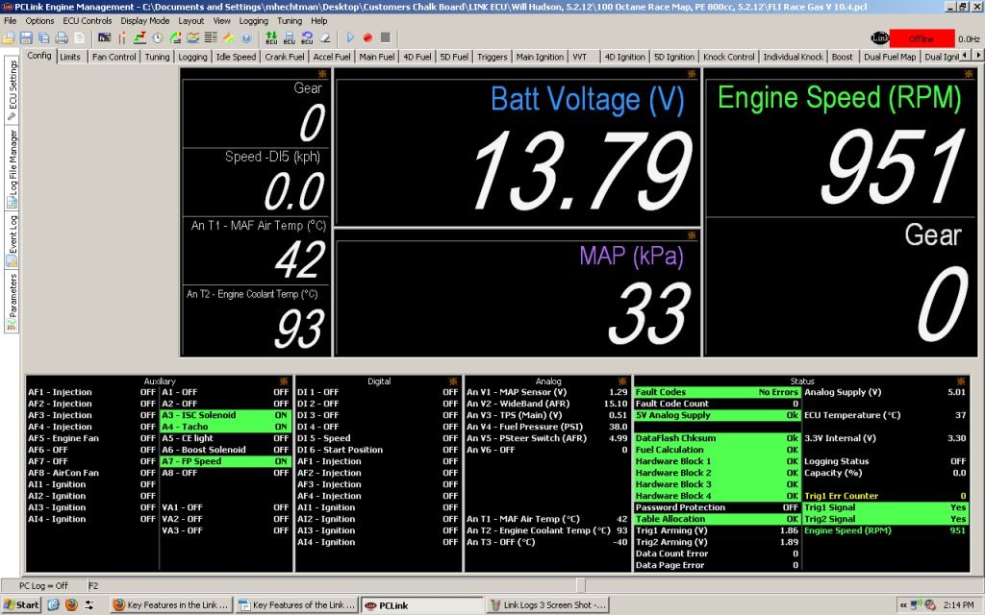985x615 pixels.
Task: Click the red Offline connection status indicator
Action: (922, 38)
